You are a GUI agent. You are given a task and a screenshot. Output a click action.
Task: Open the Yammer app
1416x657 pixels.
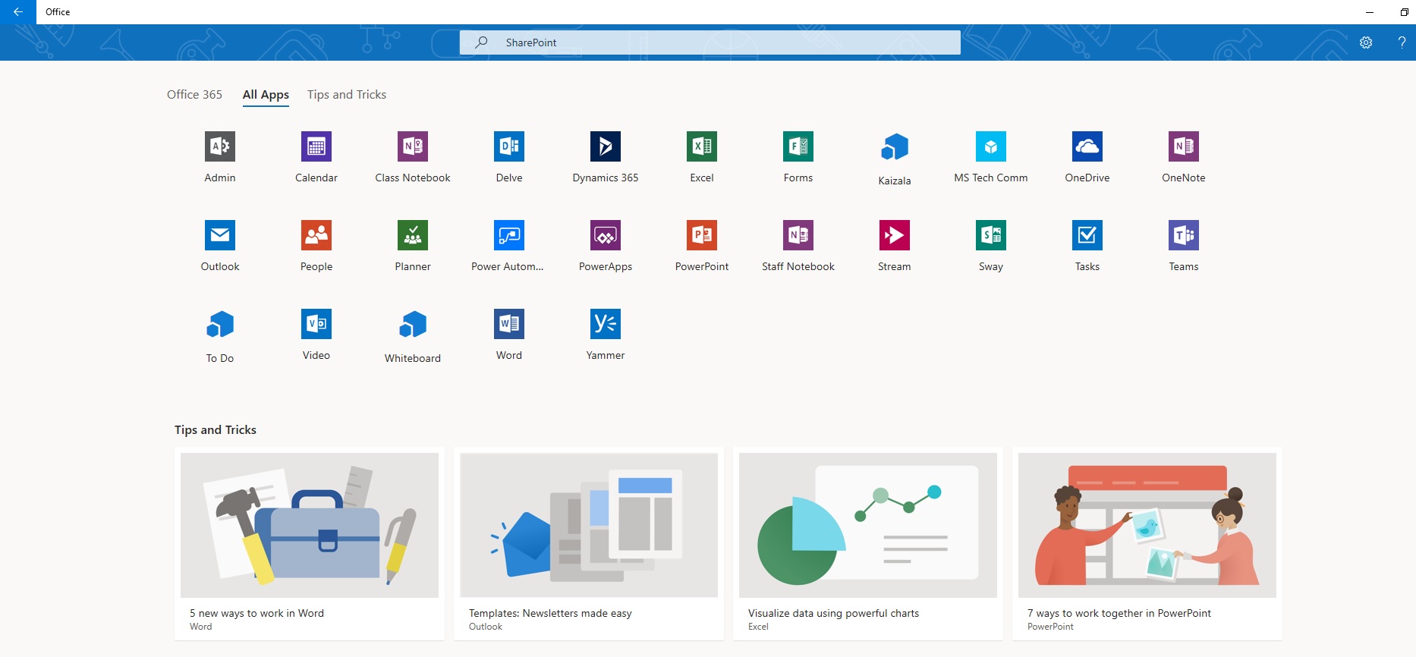pos(606,324)
